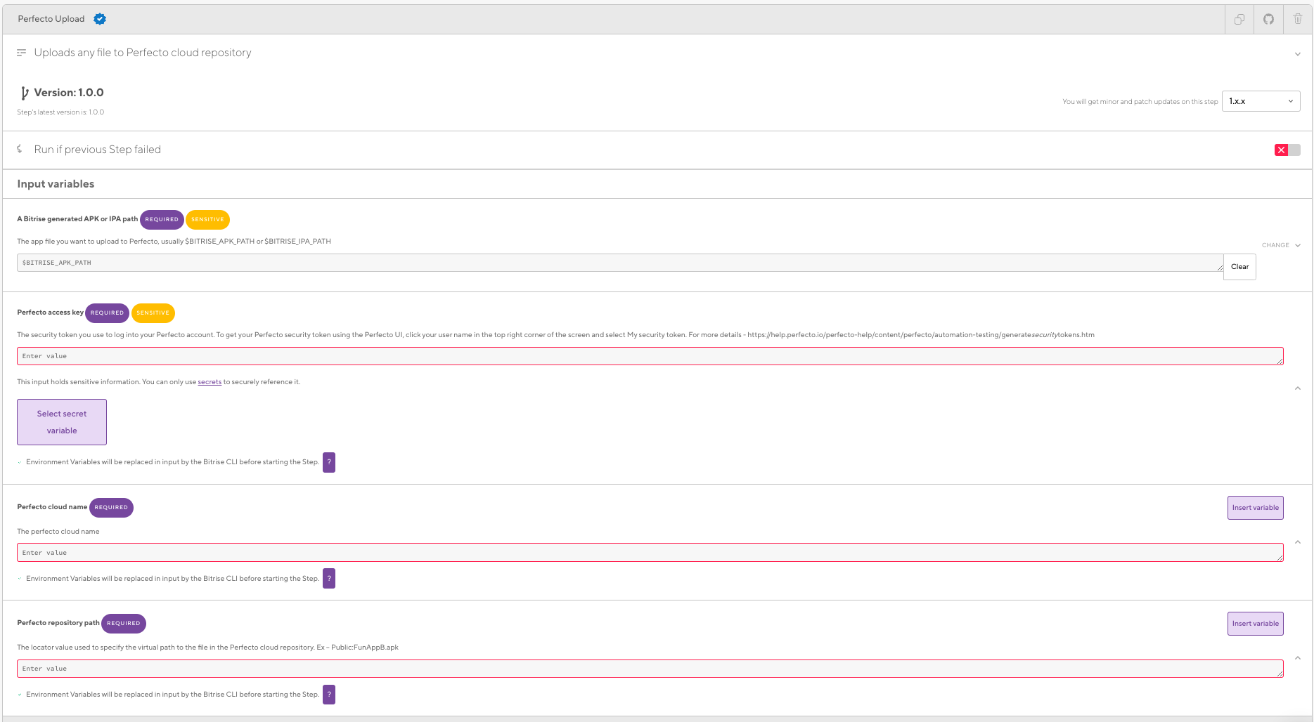Expand the step description chevron
Viewport: 1314px width, 722px height.
[x=1297, y=54]
